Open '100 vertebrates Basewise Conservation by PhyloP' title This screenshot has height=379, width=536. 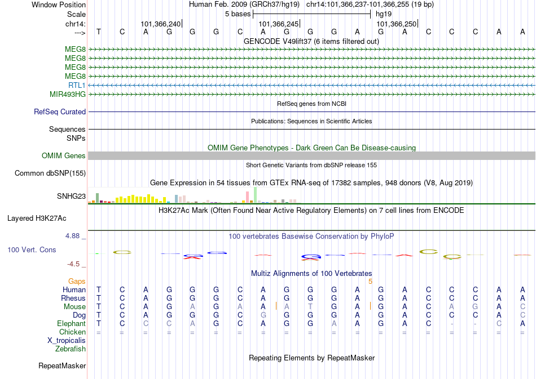311,237
